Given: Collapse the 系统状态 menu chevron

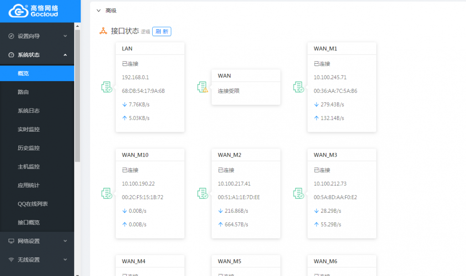Looking at the screenshot, I should tap(65, 55).
